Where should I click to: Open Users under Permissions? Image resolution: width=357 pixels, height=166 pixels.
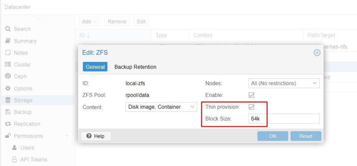point(27,148)
